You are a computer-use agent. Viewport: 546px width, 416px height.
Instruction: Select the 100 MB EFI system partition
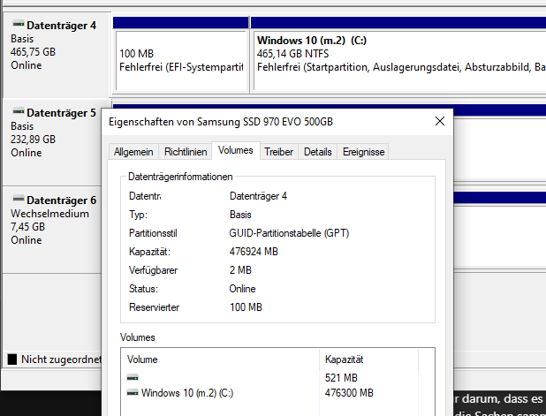(181, 61)
